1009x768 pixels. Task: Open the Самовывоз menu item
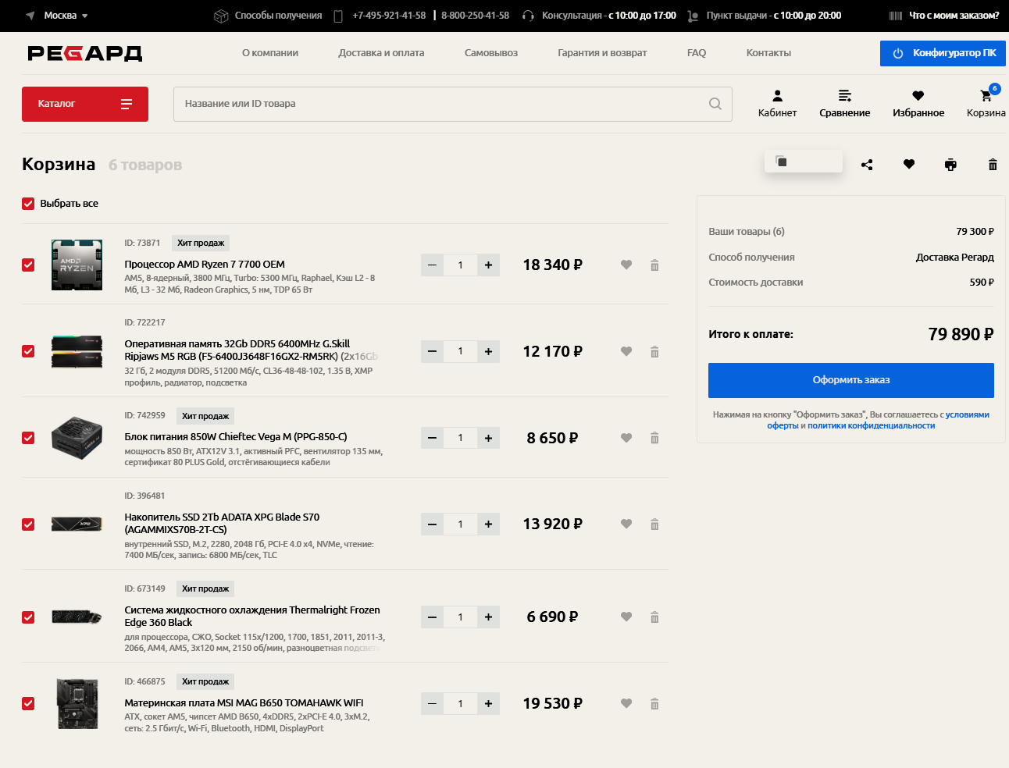[491, 53]
